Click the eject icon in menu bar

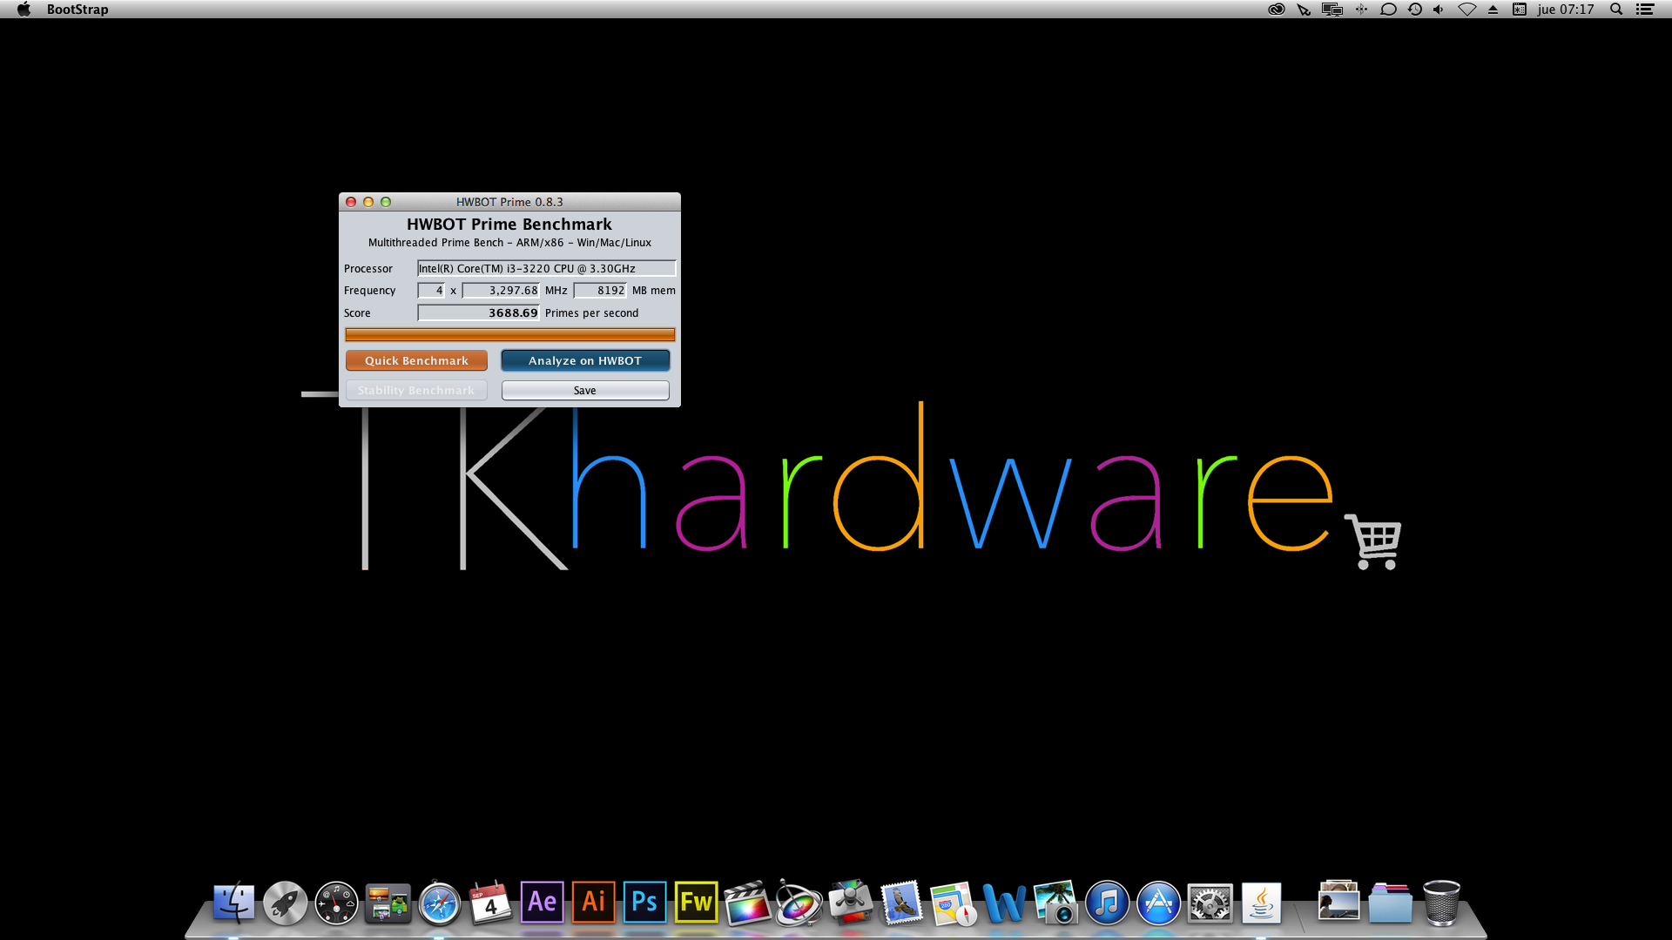pyautogui.click(x=1493, y=10)
